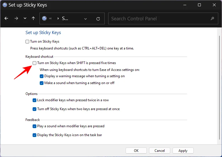Click the vertical scrollbar
Image resolution: width=222 pixels, height=157 pixels.
pyautogui.click(x=219, y=88)
